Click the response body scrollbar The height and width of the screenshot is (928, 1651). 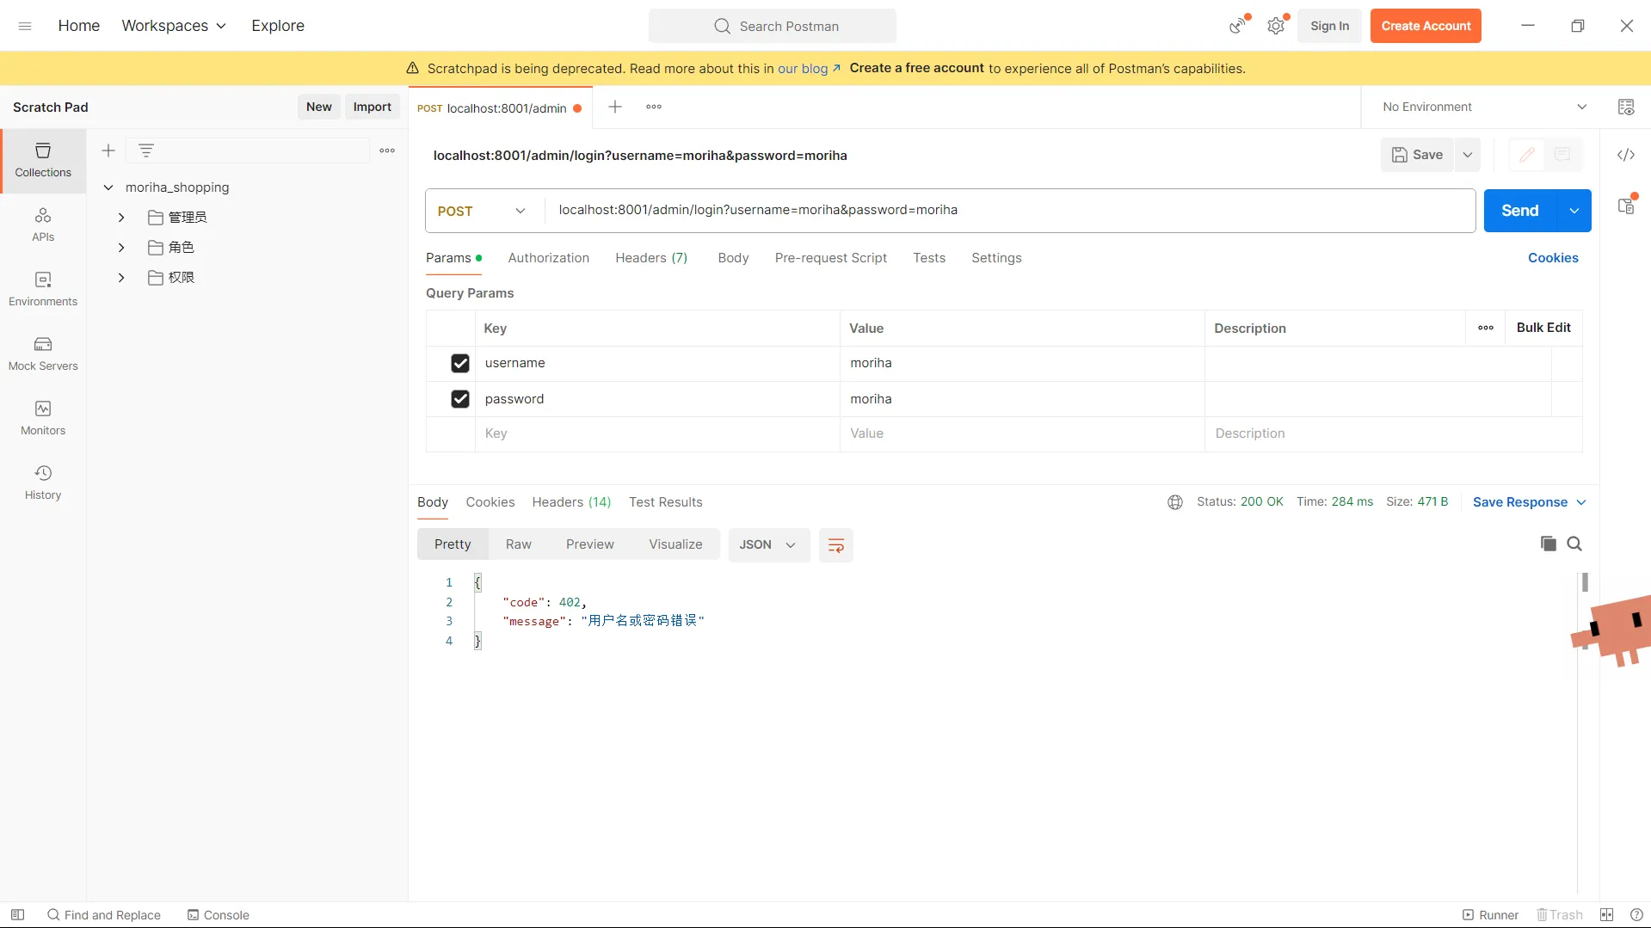coord(1585,582)
